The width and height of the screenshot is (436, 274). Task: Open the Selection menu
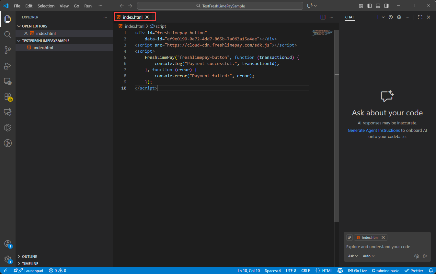46,6
